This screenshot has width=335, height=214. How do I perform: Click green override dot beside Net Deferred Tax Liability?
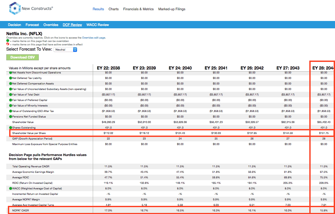click(11, 78)
